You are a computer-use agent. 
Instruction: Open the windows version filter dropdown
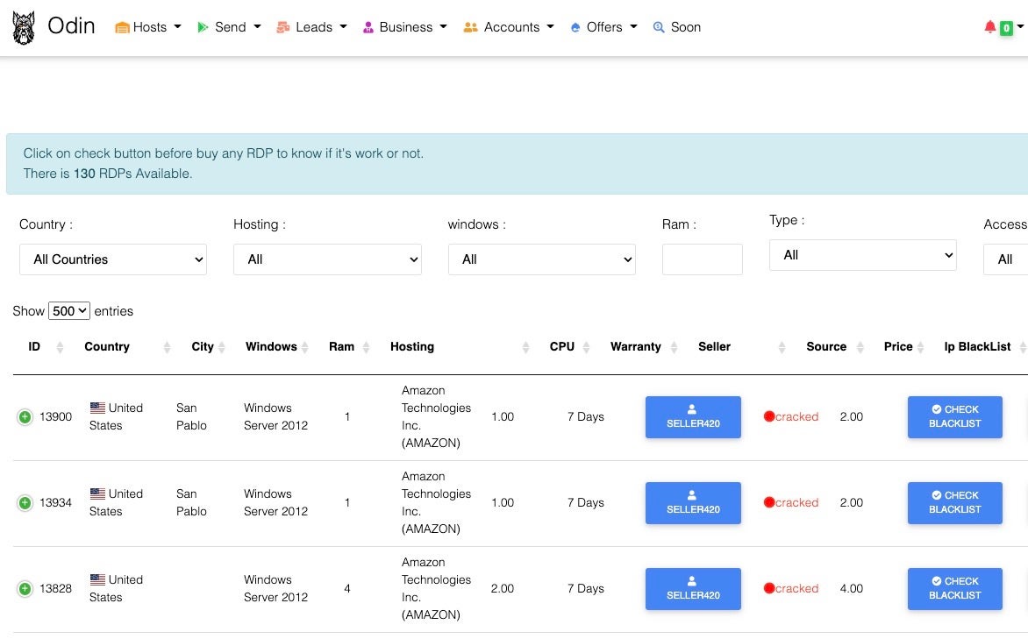click(x=541, y=259)
